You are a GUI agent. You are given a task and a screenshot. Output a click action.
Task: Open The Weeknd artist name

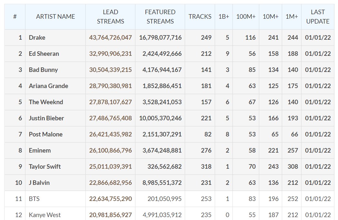[46, 102]
